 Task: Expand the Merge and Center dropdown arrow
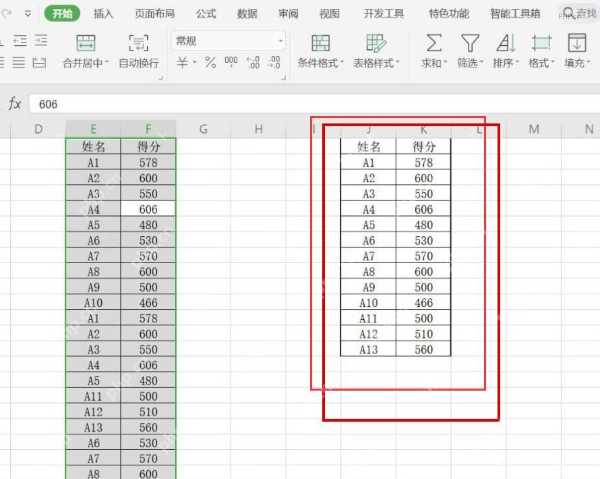click(107, 62)
